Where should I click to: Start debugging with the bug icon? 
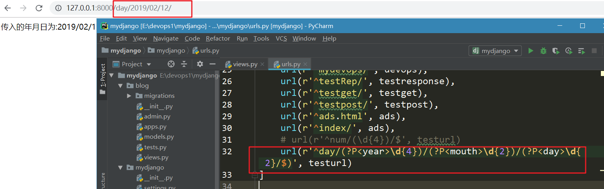[543, 51]
